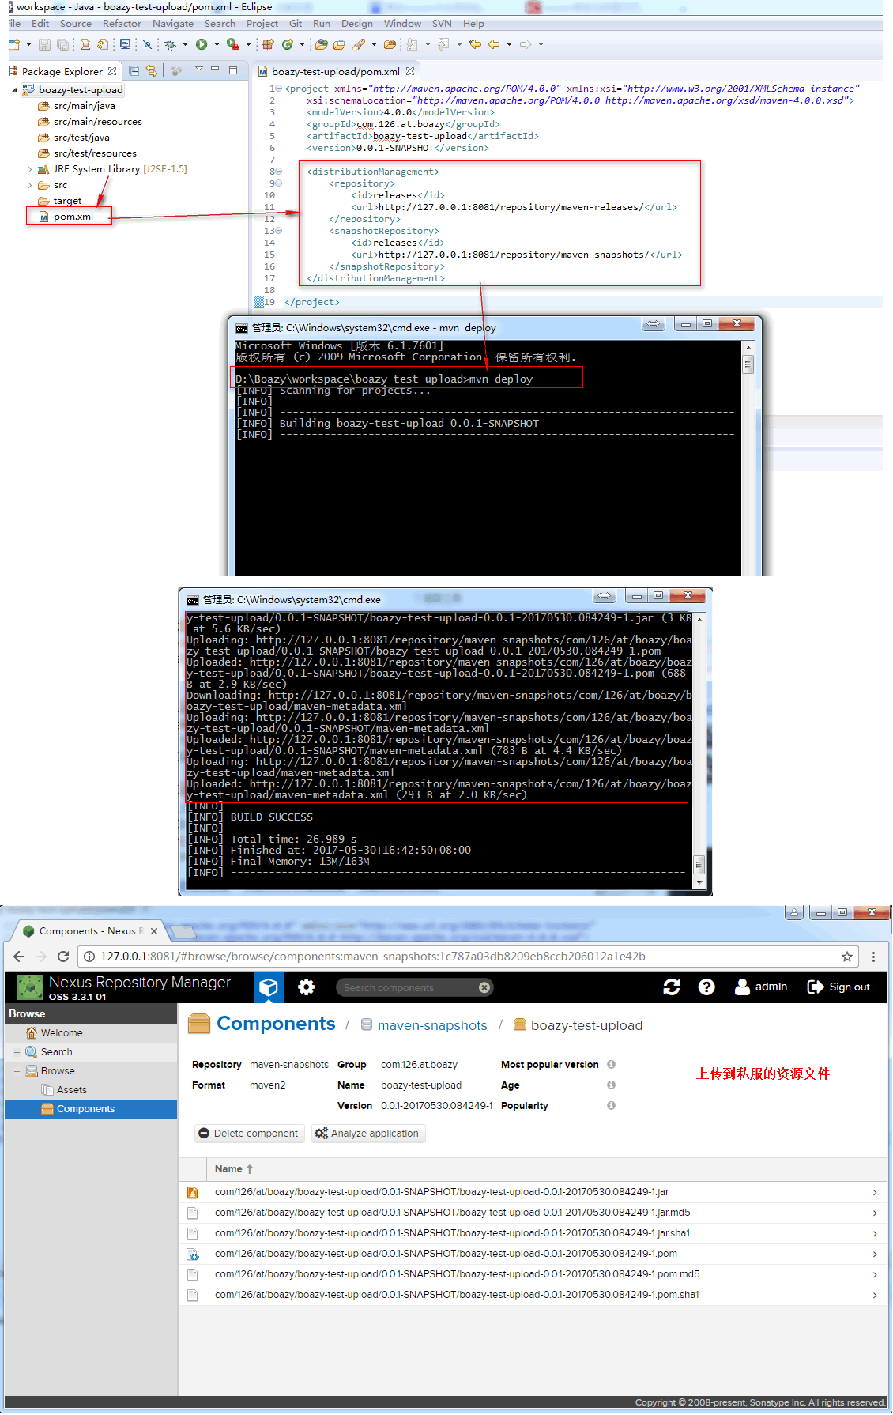Image resolution: width=893 pixels, height=1415 pixels.
Task: Open dropdown arrow next to Debug icon
Action: pyautogui.click(x=185, y=44)
